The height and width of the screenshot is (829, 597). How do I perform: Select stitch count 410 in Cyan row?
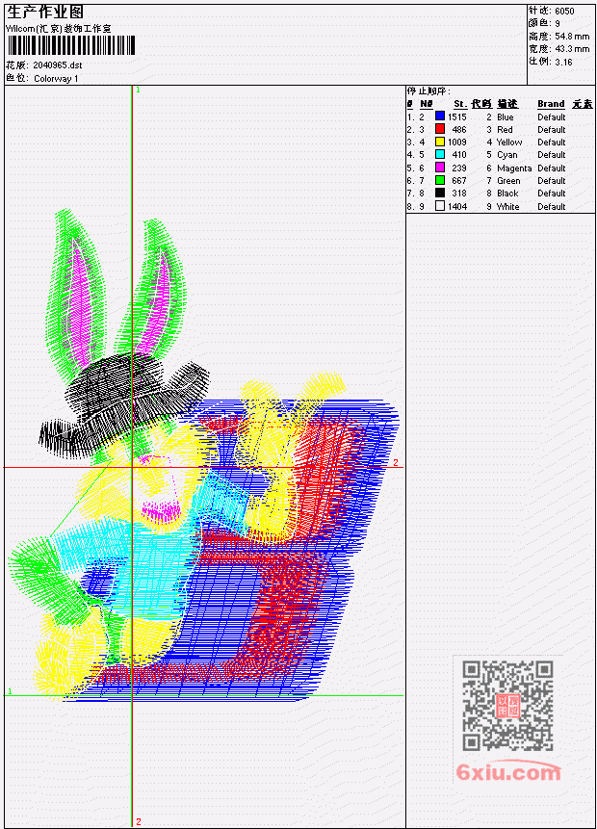(x=459, y=155)
